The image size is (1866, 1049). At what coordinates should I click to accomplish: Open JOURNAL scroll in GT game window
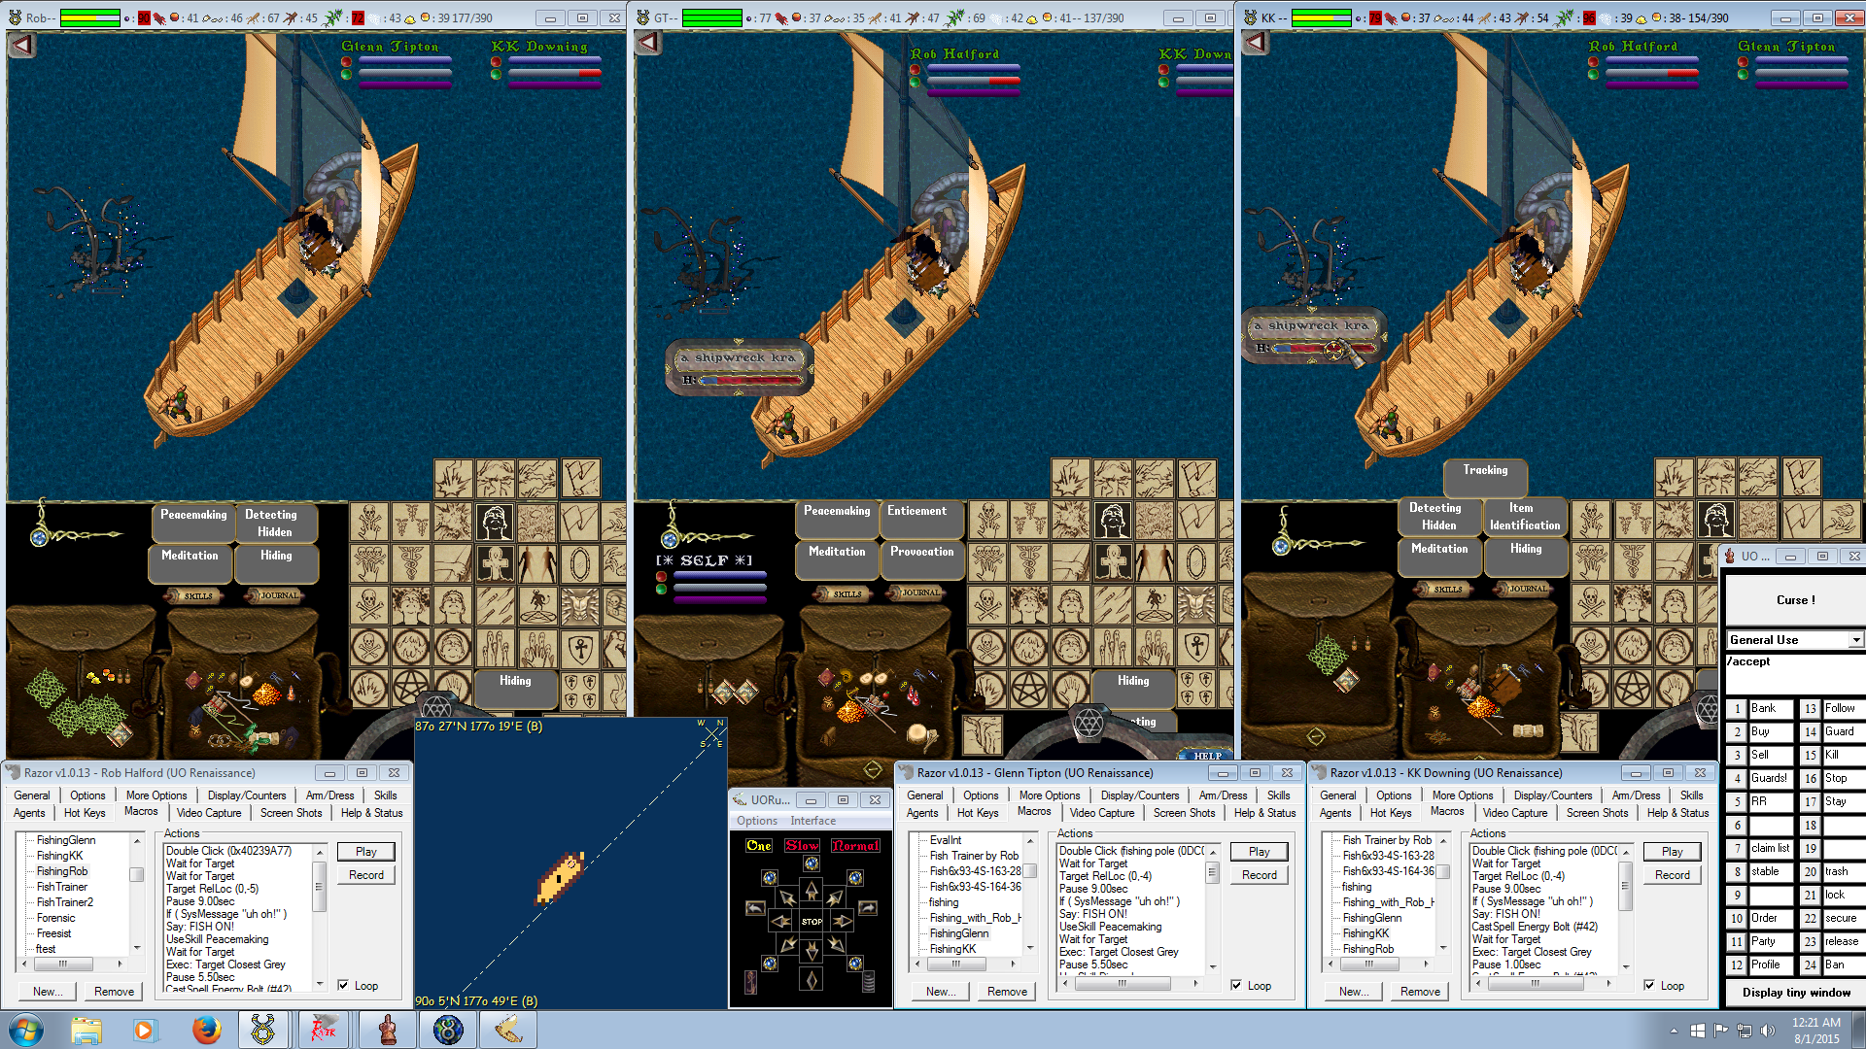click(x=920, y=592)
